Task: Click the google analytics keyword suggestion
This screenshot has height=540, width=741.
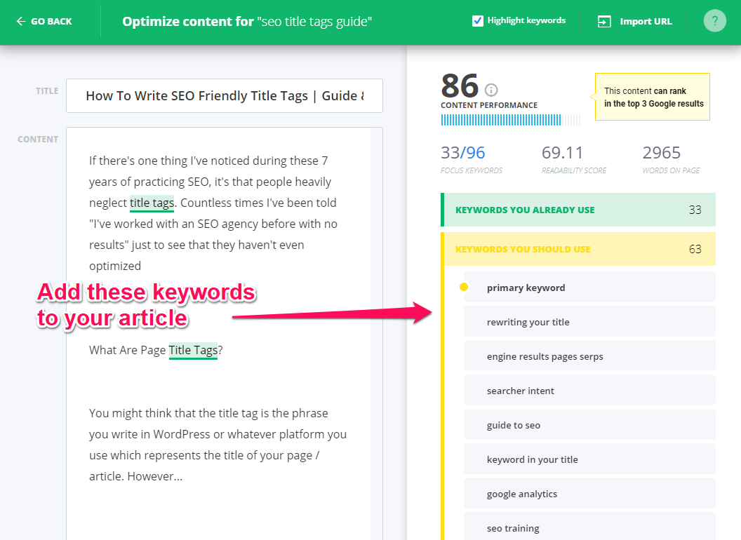Action: pos(589,493)
